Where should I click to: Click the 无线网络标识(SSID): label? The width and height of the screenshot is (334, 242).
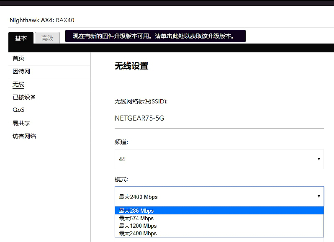141,101
